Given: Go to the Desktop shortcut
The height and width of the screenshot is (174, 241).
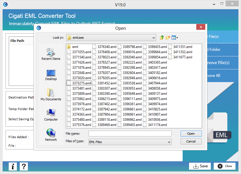Looking at the screenshot, I should pyautogui.click(x=51, y=75).
